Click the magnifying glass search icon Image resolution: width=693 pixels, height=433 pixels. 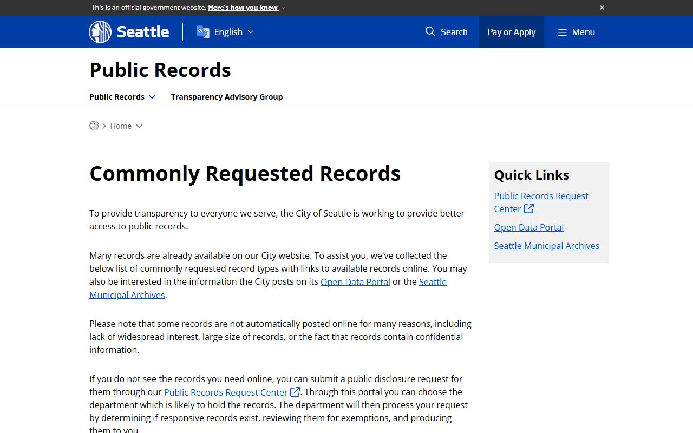tap(430, 31)
